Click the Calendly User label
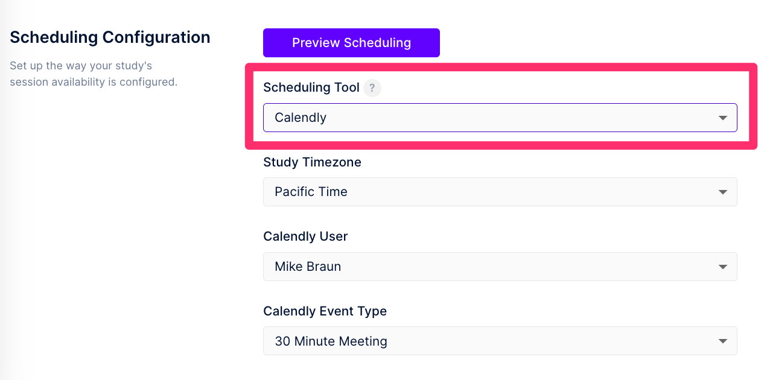Image resolution: width=764 pixels, height=380 pixels. (x=305, y=236)
